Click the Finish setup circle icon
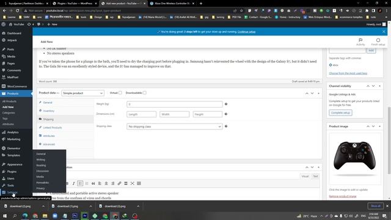Image resolution: width=391 pixels, height=220 pixels. [x=378, y=40]
